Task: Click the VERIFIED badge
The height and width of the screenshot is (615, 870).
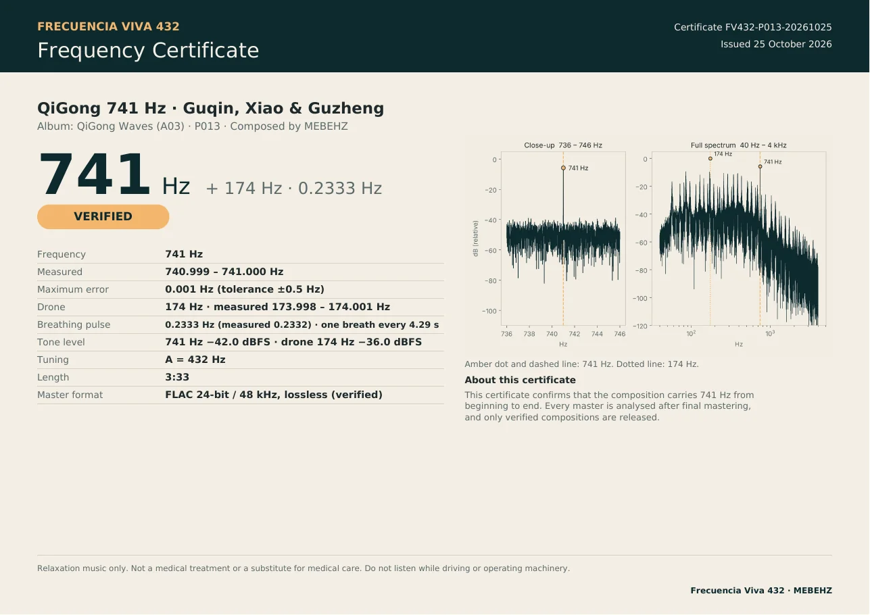Action: pyautogui.click(x=103, y=217)
